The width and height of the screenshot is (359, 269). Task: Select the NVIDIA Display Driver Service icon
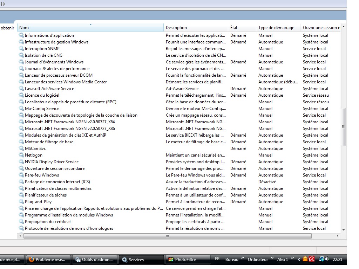click(21, 161)
